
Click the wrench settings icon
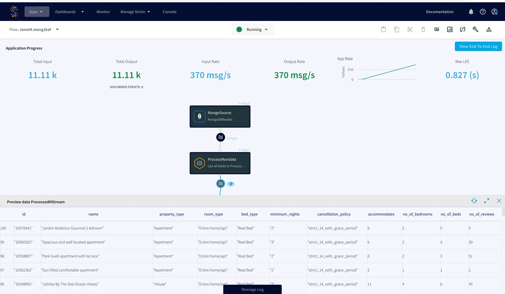point(476,29)
